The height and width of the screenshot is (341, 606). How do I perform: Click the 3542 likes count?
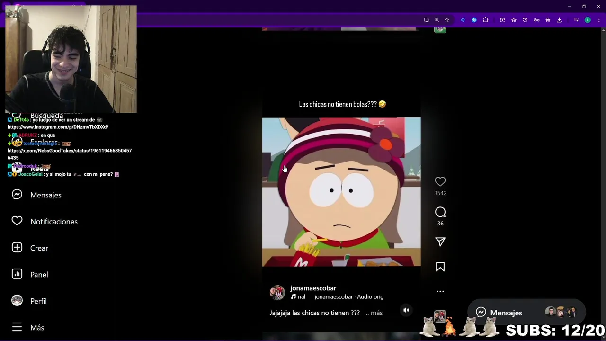point(440,193)
